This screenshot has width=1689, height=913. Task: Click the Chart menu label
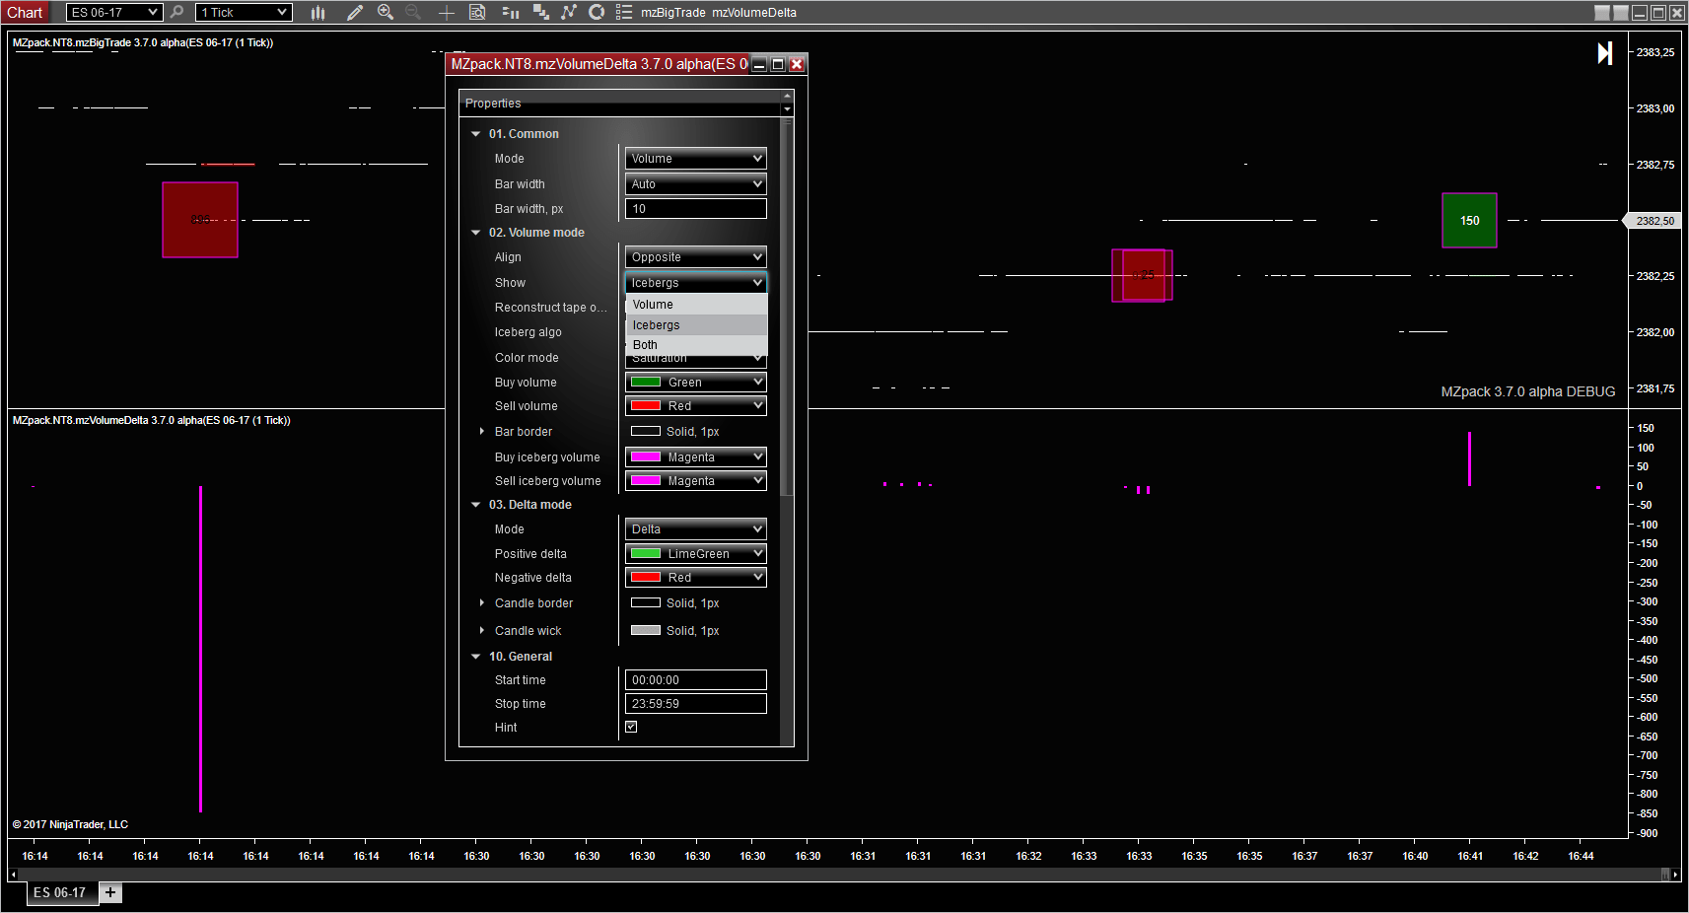click(x=26, y=12)
